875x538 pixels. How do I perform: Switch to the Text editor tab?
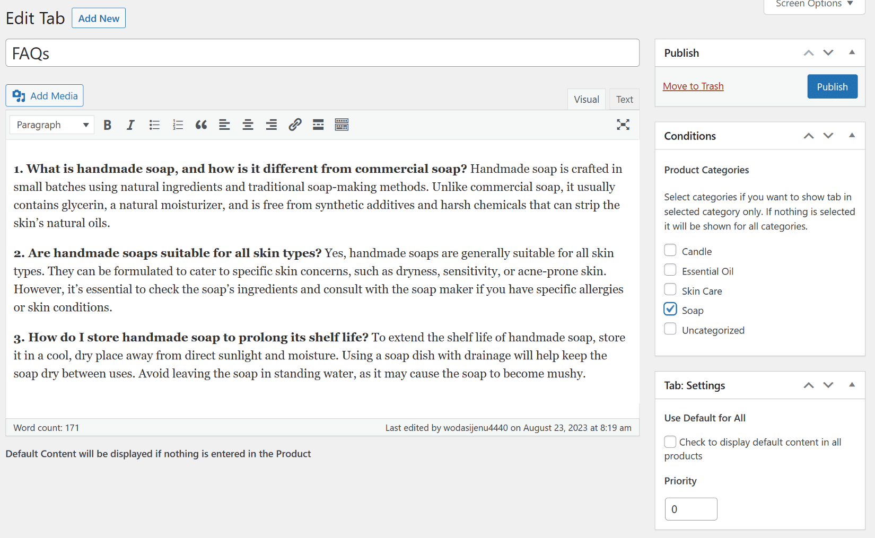(x=624, y=100)
